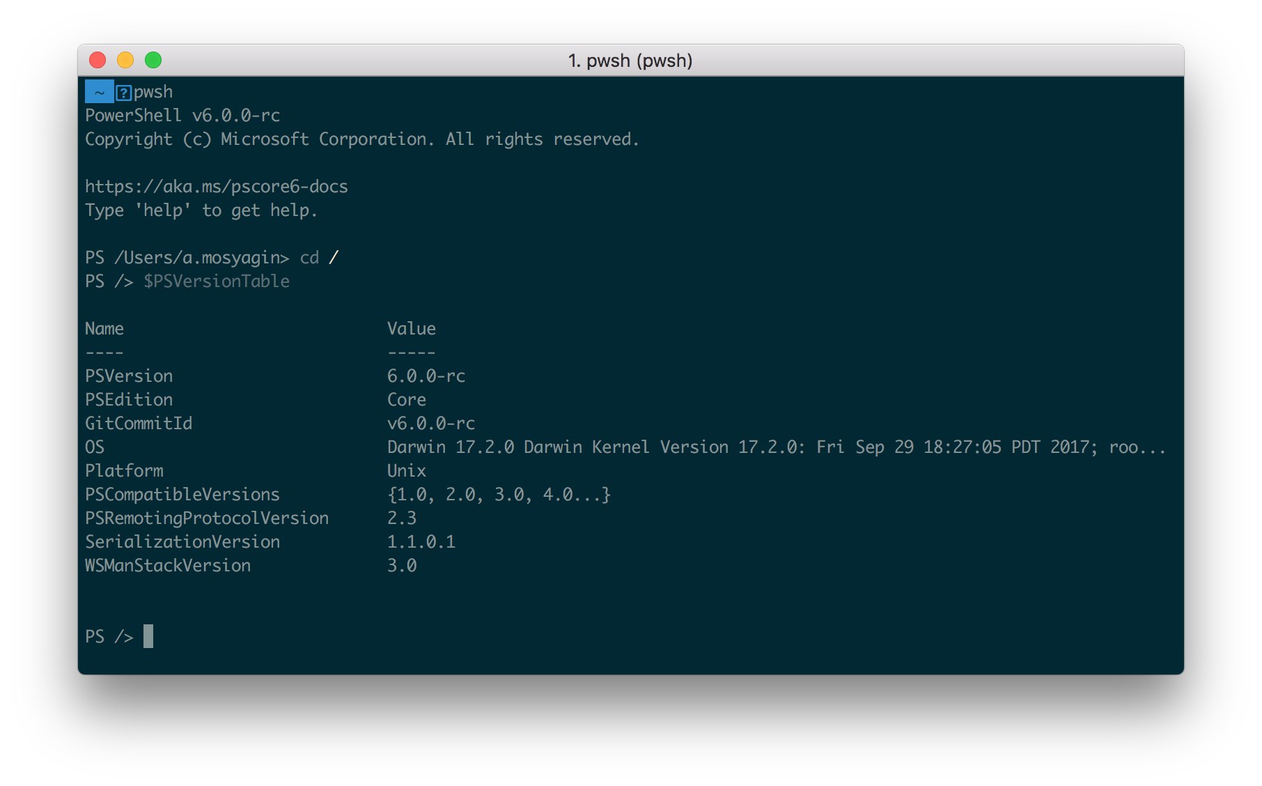Viewport: 1262px width, 786px height.
Task: Click the '6.0.0-rc' PSVersion value
Action: click(426, 376)
